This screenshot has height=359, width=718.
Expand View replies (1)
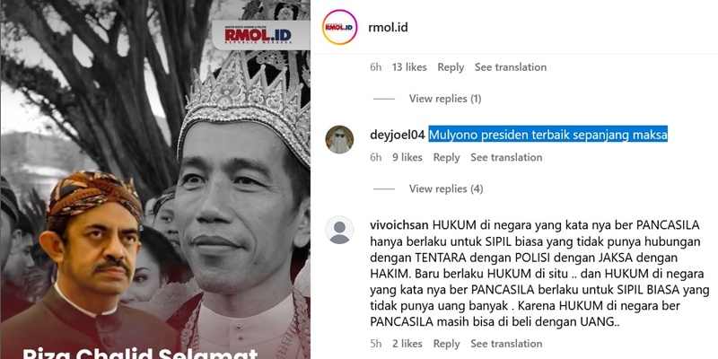pos(445,99)
